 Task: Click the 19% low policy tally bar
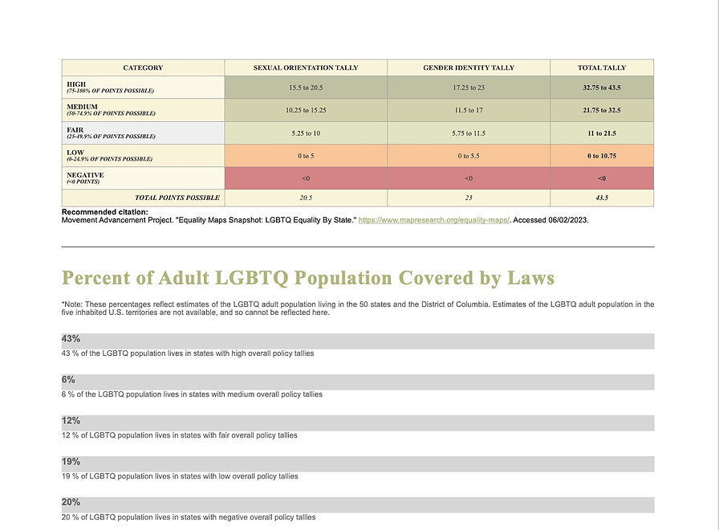tap(358, 464)
